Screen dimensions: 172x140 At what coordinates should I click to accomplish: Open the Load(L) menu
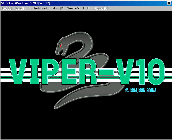tap(7, 8)
